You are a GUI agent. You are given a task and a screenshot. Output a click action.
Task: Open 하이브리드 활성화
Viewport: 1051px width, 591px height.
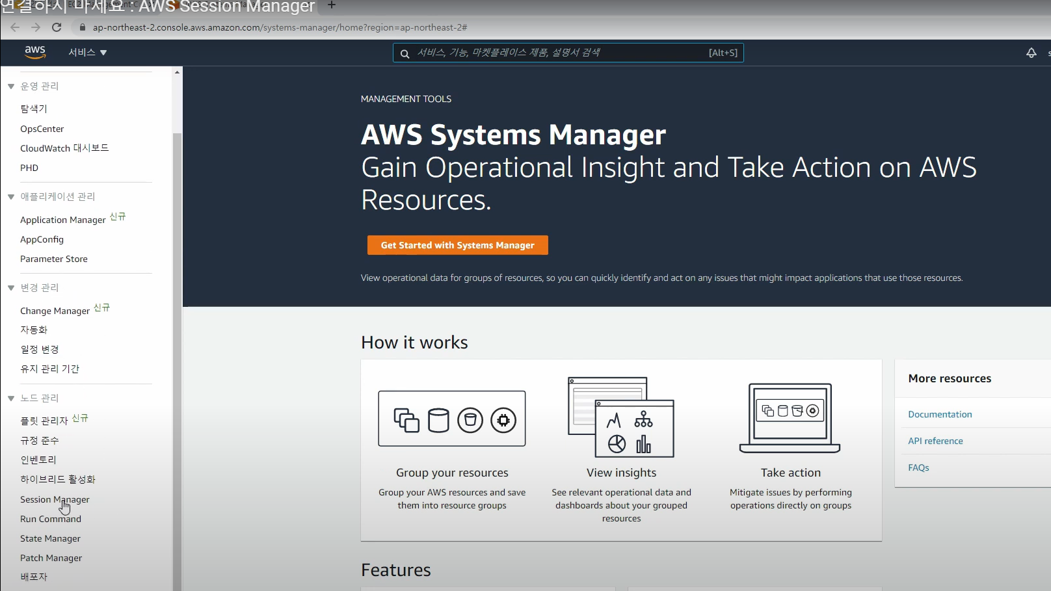coord(58,479)
